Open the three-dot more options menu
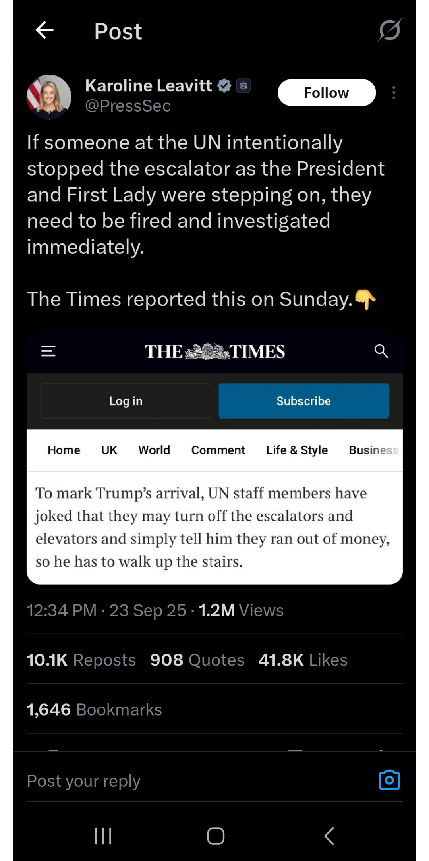Image resolution: width=429 pixels, height=861 pixels. 394,93
